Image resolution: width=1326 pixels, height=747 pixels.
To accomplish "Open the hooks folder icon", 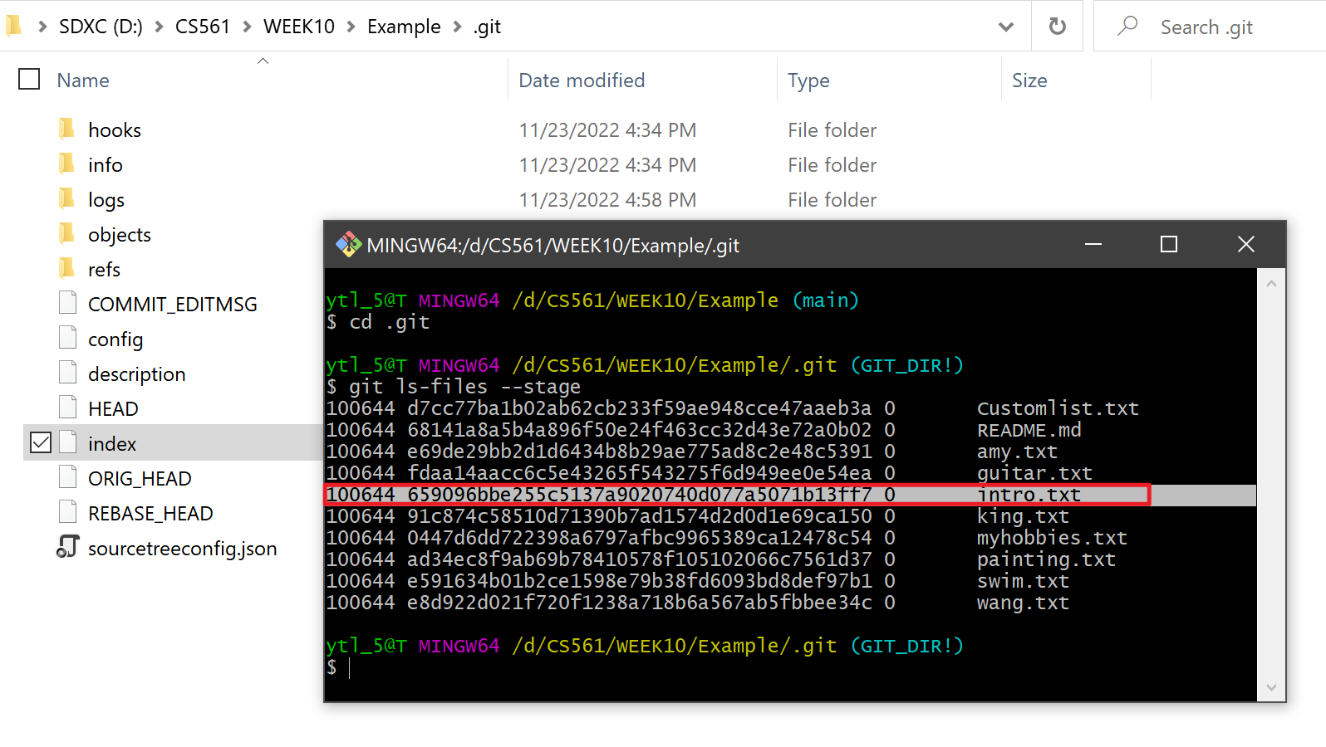I will pos(67,129).
